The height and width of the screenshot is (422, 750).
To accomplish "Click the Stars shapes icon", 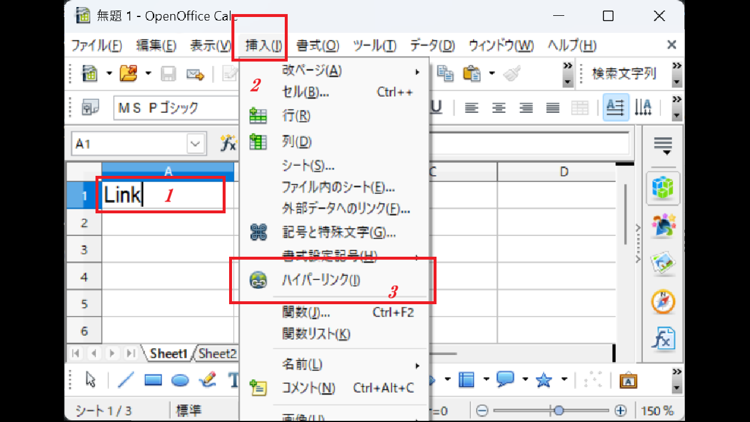I will pos(544,380).
